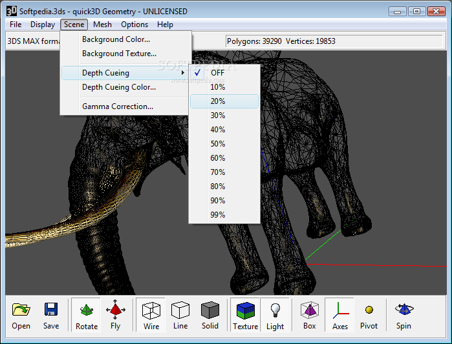This screenshot has height=344, width=452.
Task: Toggle the bounding Box display
Action: click(310, 315)
